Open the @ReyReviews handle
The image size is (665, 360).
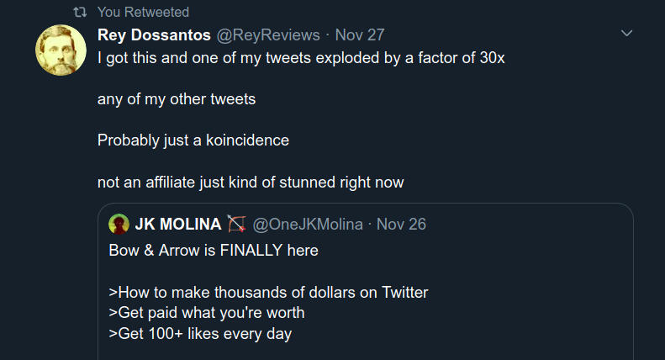(269, 35)
